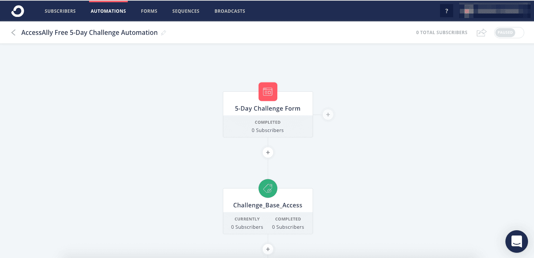Go back using the left chevron arrow
This screenshot has width=534, height=258.
(x=14, y=33)
